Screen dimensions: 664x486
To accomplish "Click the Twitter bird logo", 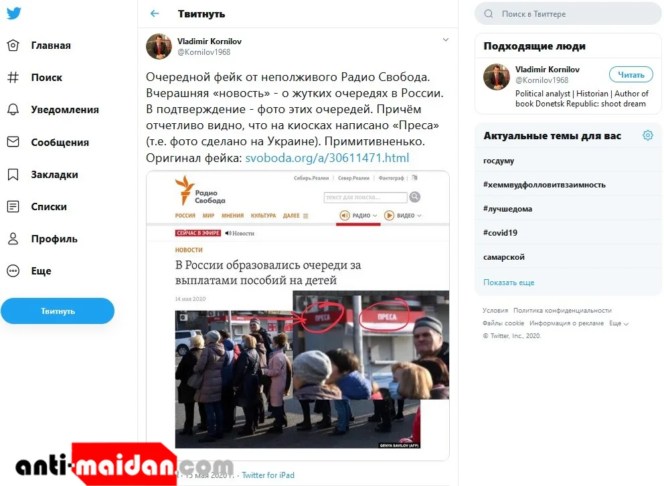I will coord(13,13).
